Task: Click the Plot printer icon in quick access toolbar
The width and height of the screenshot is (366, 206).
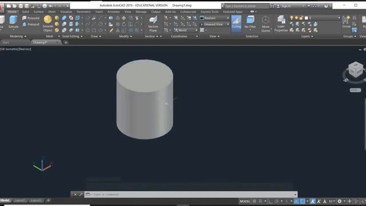Action: click(x=45, y=6)
